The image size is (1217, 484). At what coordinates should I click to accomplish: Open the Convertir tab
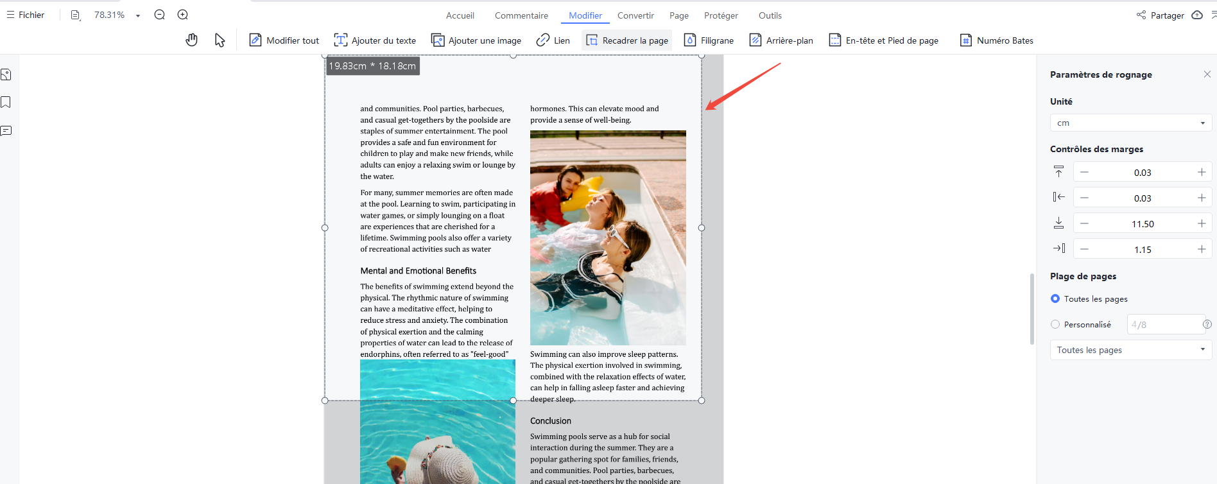pos(635,15)
